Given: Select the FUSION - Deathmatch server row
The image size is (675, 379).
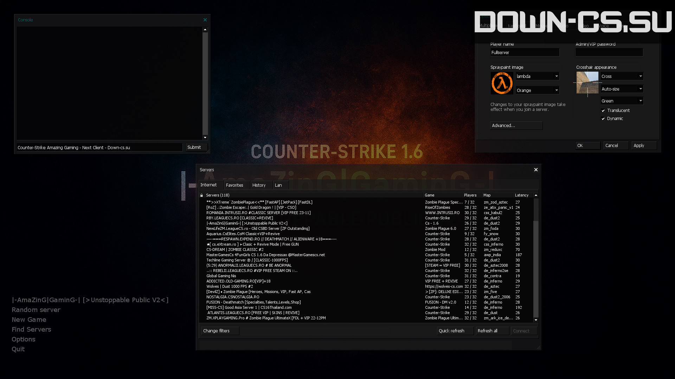Looking at the screenshot, I should click(x=366, y=302).
